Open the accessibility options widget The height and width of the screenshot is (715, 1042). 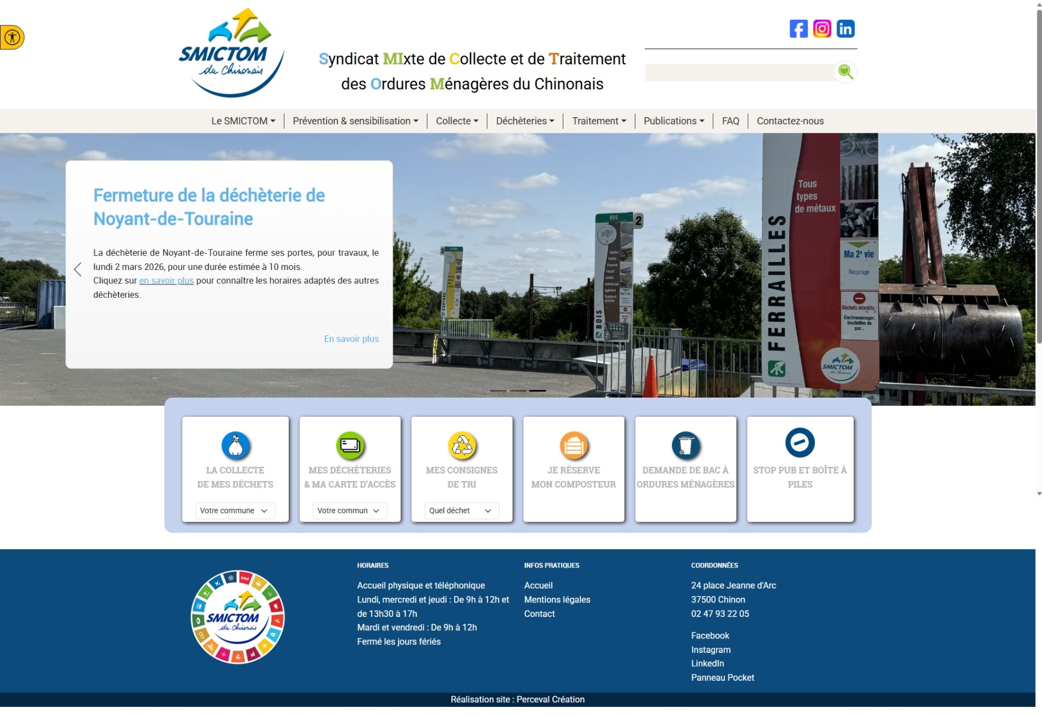[12, 38]
